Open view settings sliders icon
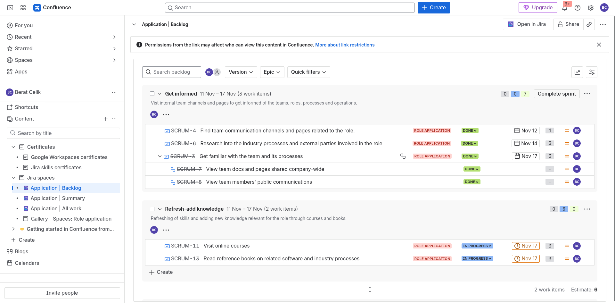 [591, 72]
